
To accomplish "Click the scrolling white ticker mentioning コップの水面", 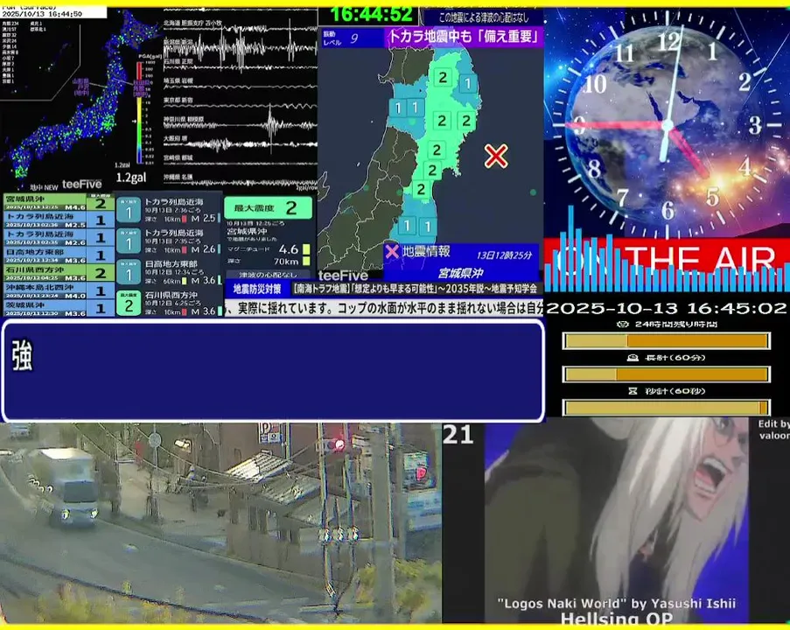I will (384, 308).
